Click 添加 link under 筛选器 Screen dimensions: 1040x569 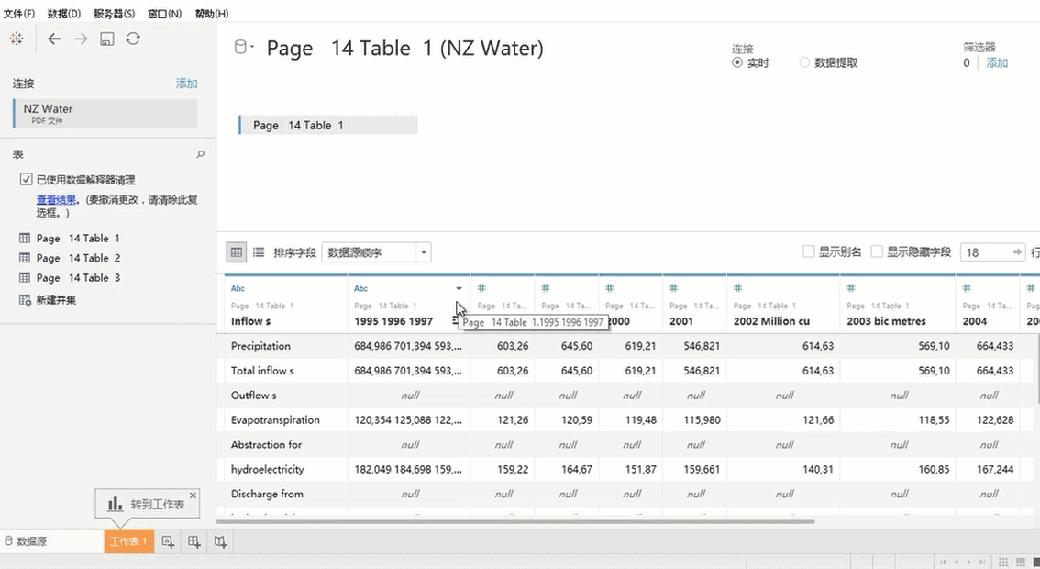[997, 62]
